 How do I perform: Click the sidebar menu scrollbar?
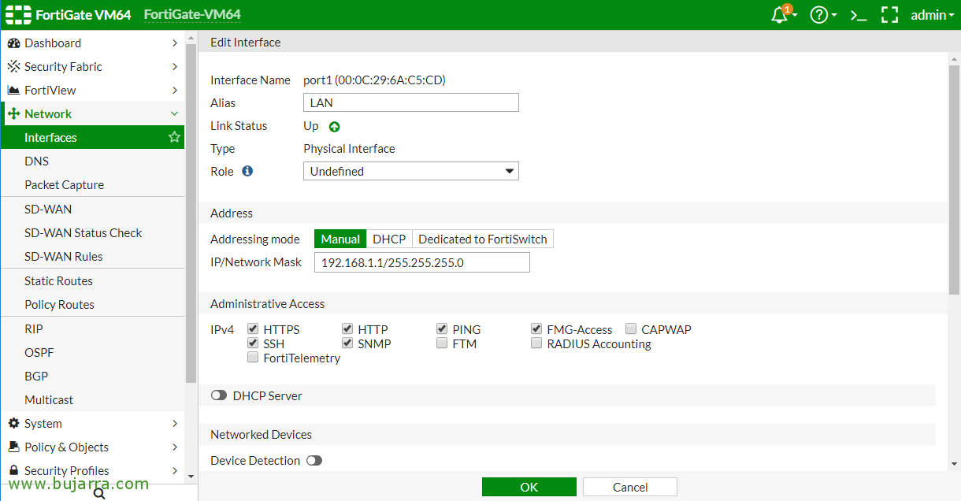tap(191, 213)
